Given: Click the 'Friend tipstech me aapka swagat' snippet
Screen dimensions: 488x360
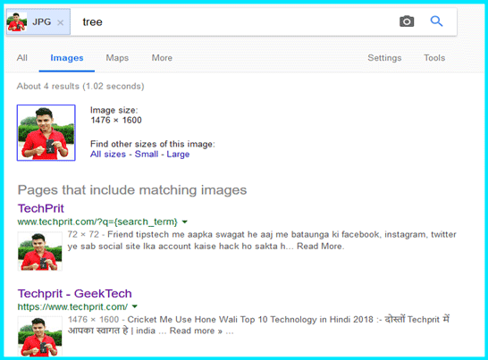Looking at the screenshot, I should 262,240.
